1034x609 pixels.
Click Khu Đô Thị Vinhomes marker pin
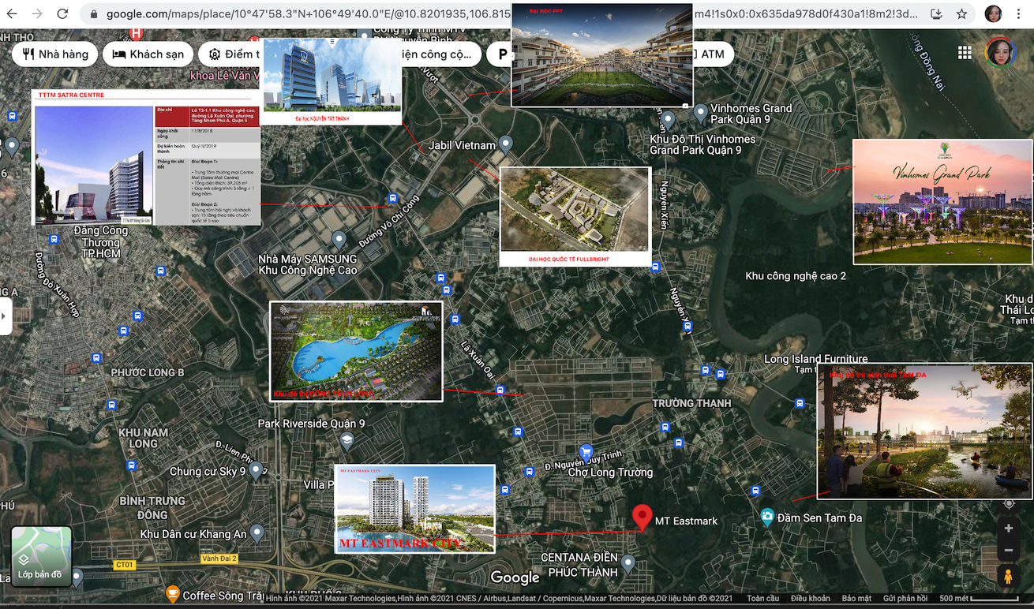click(x=668, y=121)
